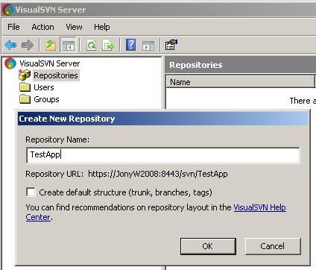
Task: Click the Back arrow toolbar icon
Action: (x=10, y=45)
